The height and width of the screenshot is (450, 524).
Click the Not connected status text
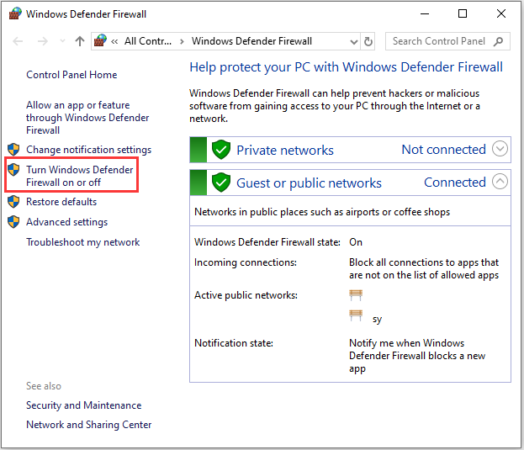444,150
